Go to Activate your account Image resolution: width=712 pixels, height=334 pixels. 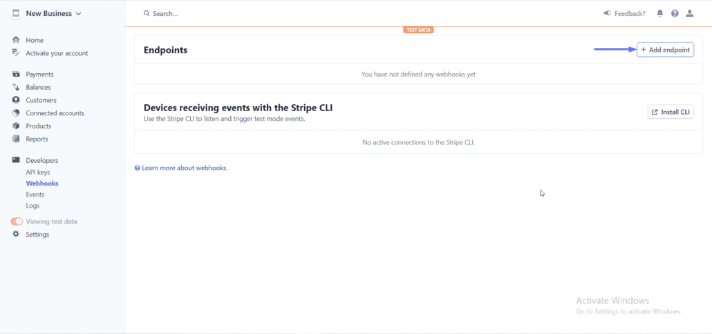click(57, 53)
